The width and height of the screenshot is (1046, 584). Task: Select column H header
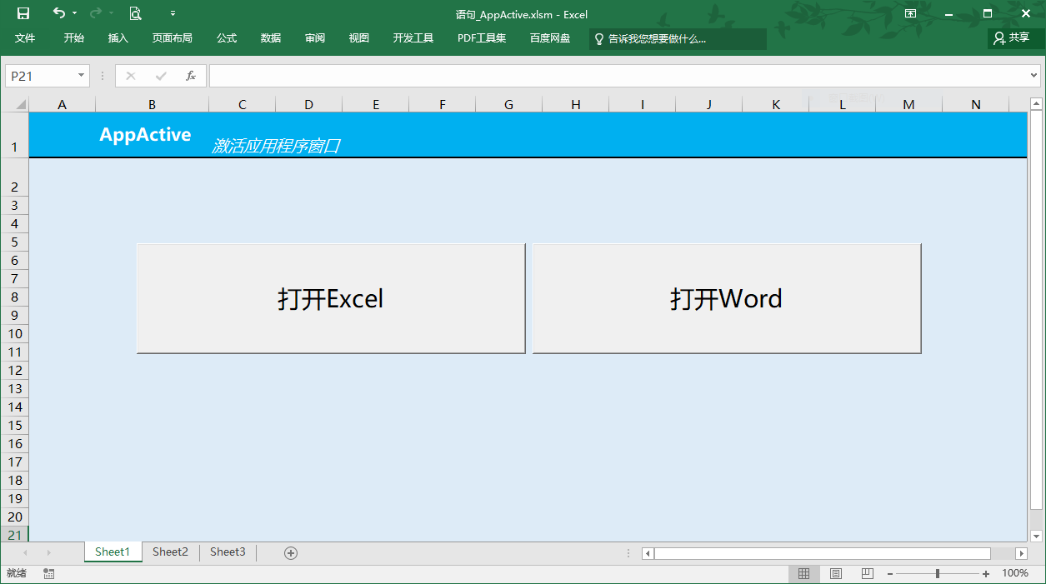[x=576, y=104]
